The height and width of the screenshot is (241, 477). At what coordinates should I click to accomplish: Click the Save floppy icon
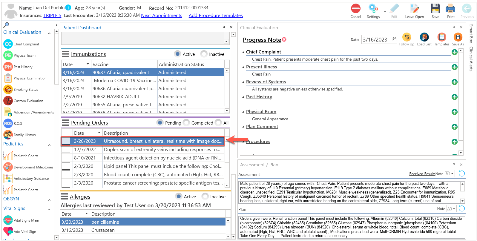pos(435,9)
